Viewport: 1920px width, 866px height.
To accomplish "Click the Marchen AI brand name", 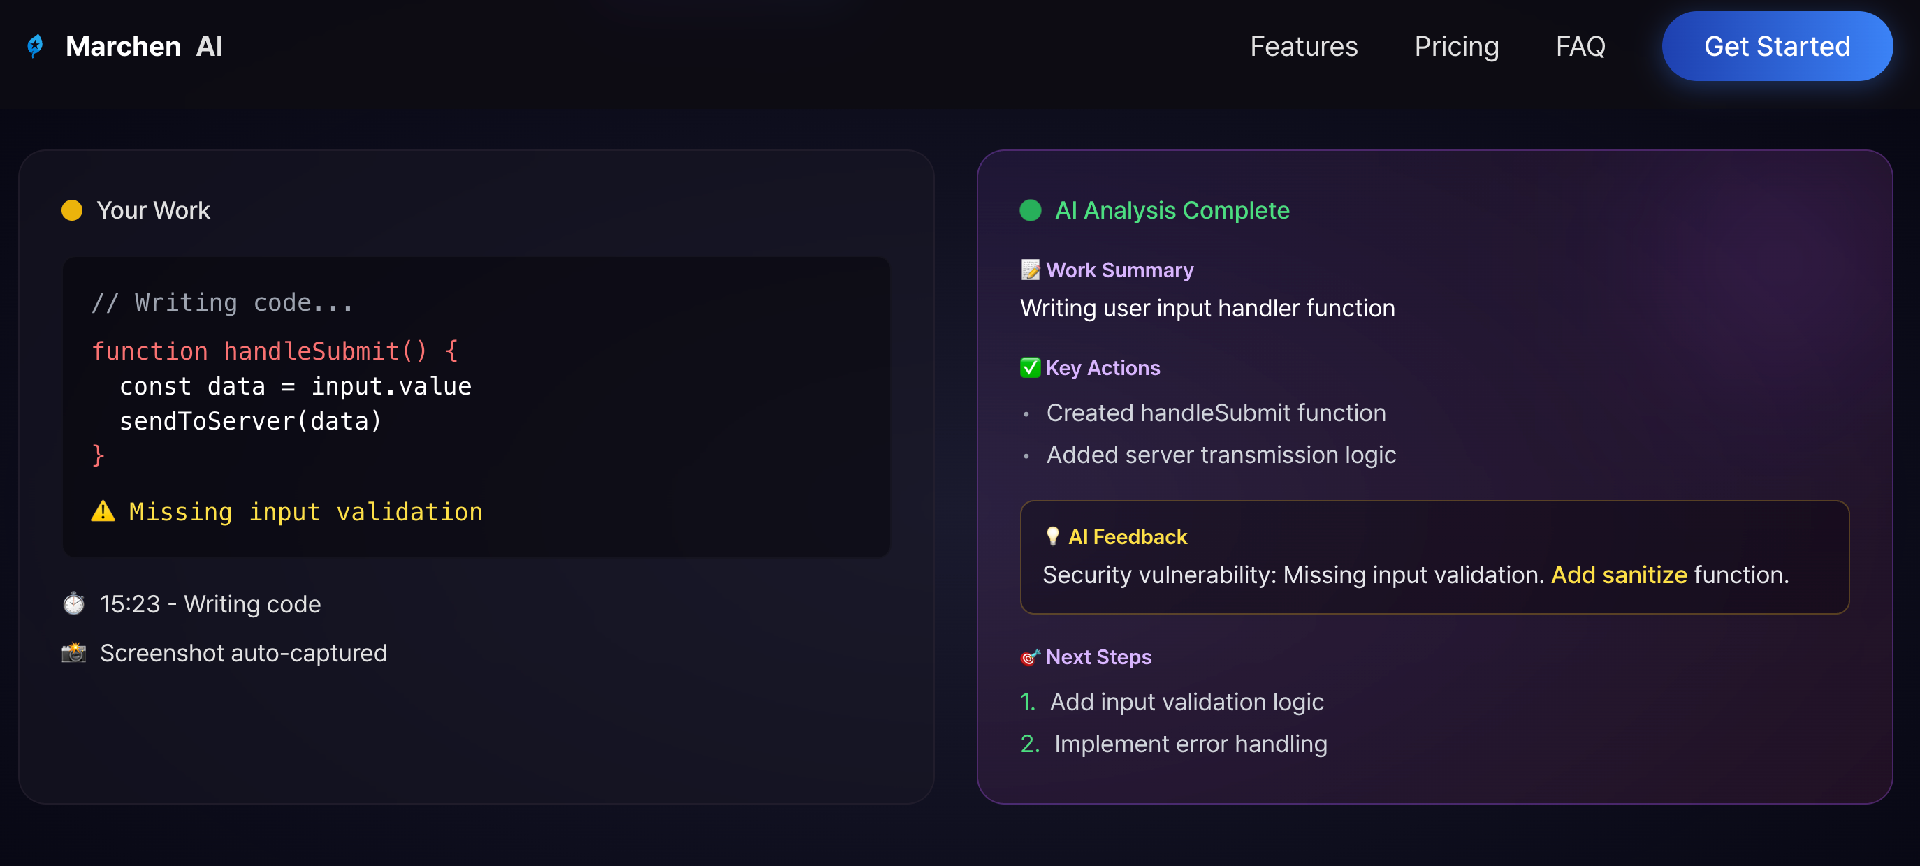I will [144, 46].
